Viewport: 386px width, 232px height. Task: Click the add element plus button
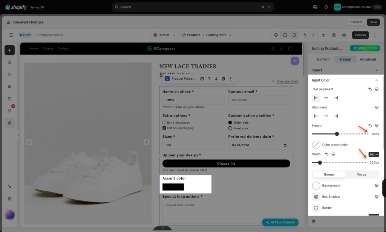point(9,50)
